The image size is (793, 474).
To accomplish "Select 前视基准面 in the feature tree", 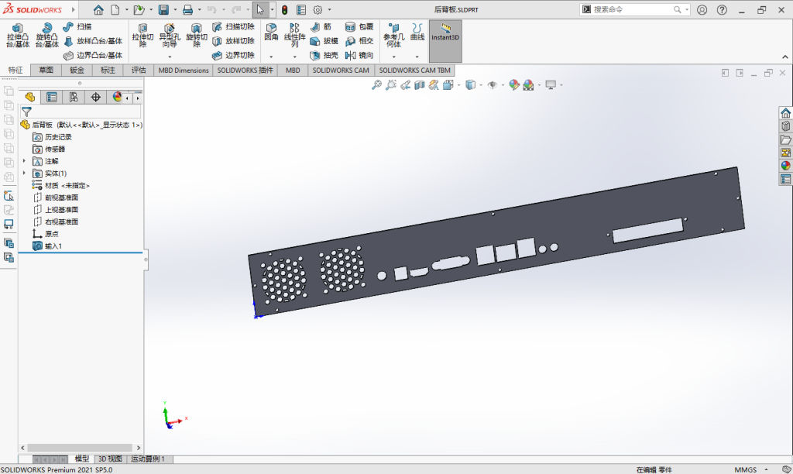I will pyautogui.click(x=61, y=197).
